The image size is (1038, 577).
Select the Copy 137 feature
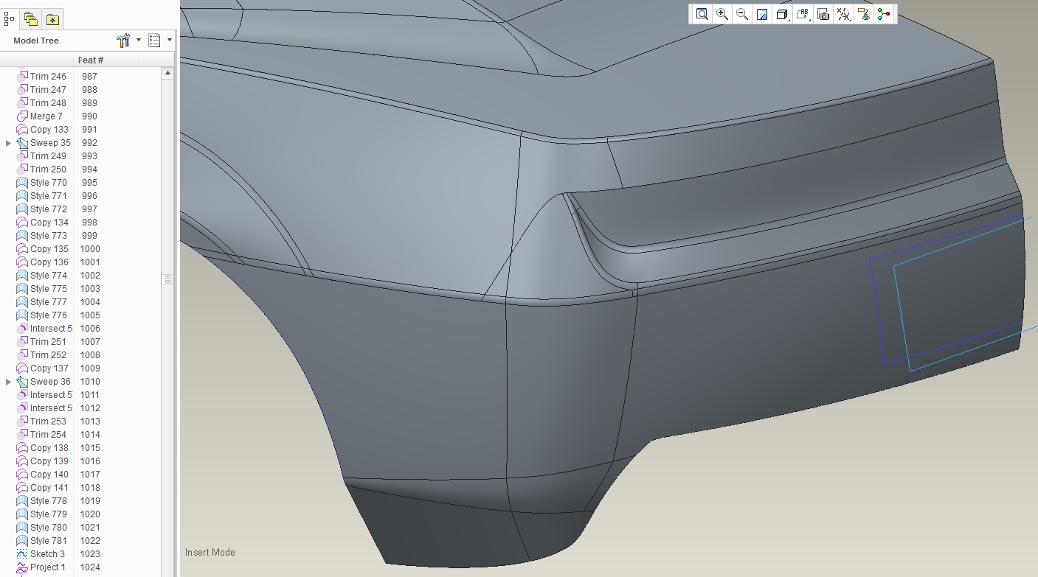[x=49, y=368]
